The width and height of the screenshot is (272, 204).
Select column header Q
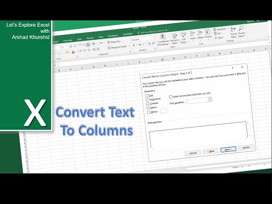[x=208, y=54]
